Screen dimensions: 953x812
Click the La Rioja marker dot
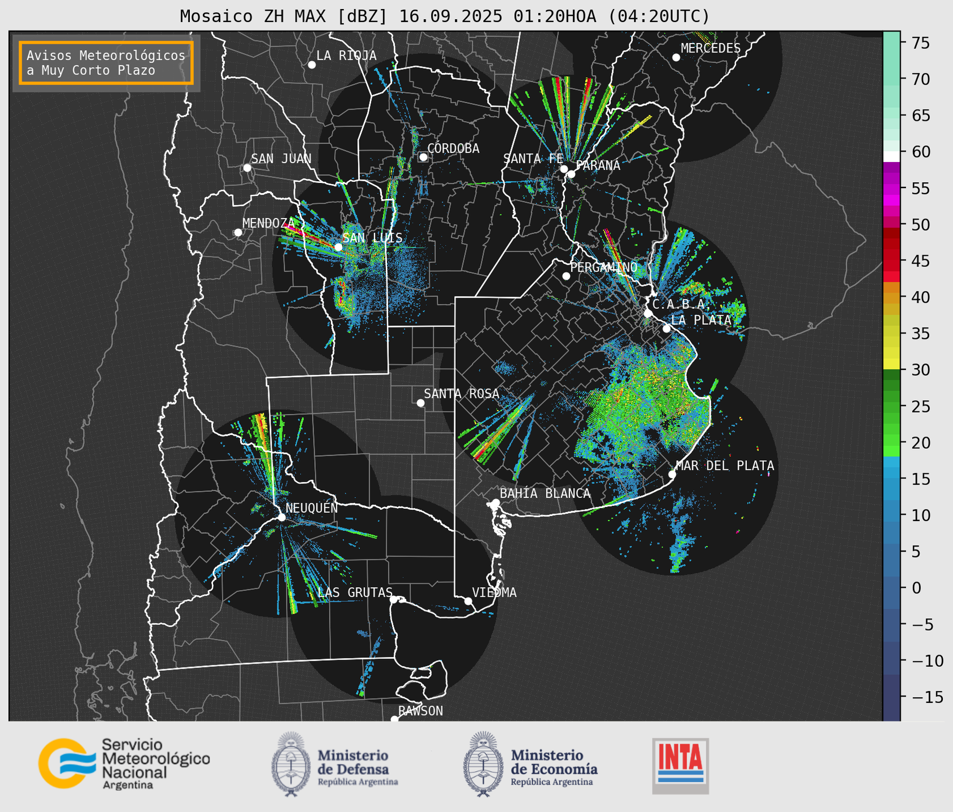pyautogui.click(x=311, y=65)
